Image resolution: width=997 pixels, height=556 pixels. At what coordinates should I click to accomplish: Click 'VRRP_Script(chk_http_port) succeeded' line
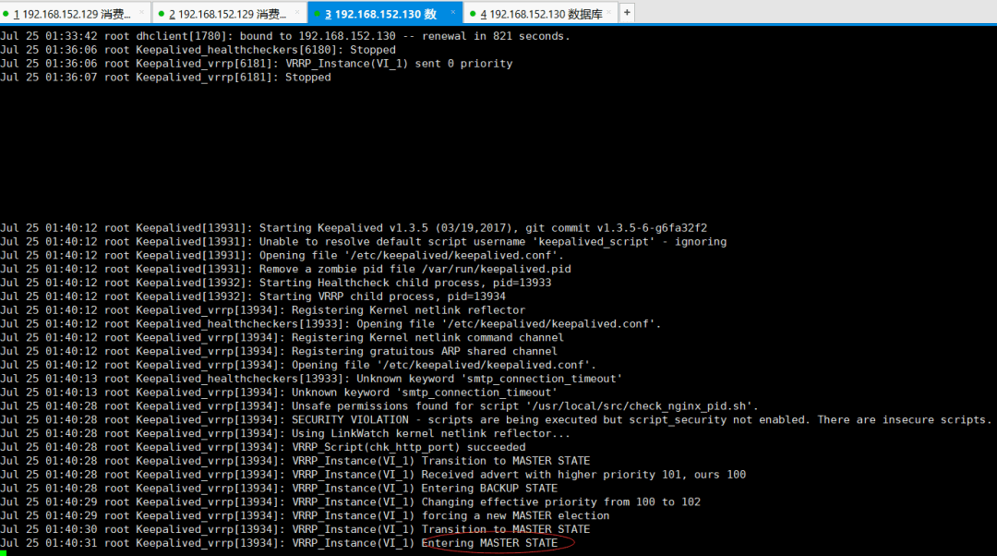click(262, 447)
